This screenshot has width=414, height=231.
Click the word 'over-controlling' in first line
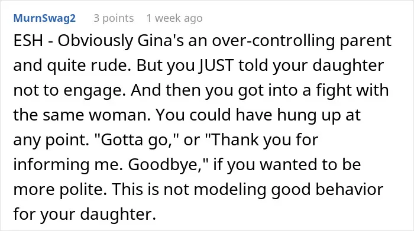coord(273,41)
